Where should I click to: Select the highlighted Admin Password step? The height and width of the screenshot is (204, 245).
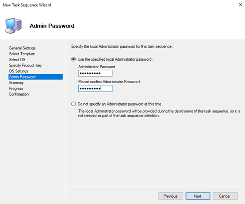coord(36,77)
